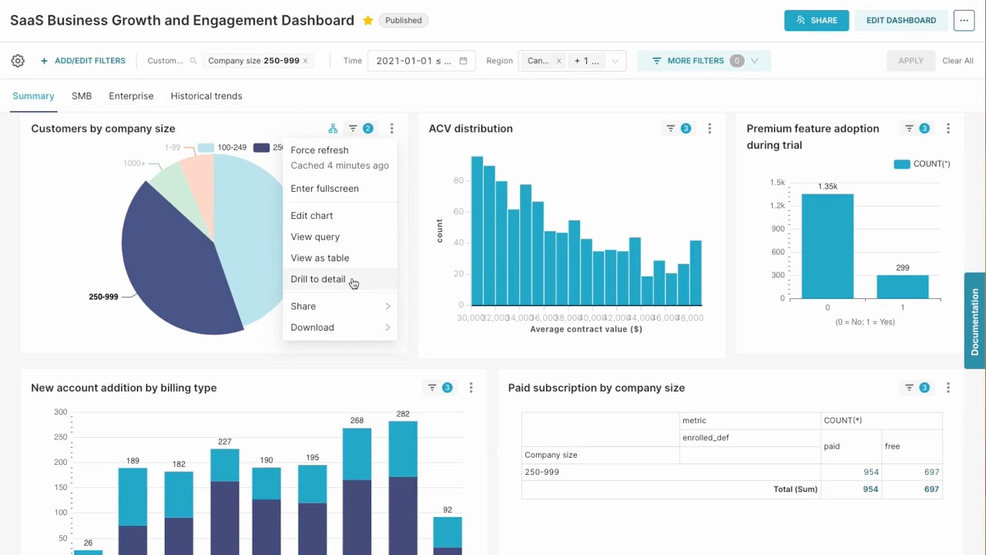Open the Documentation side panel tab

click(974, 320)
